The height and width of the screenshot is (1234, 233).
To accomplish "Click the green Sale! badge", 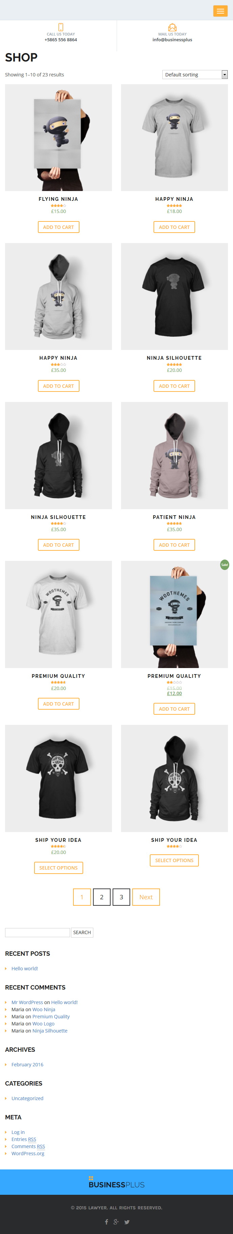I will [224, 565].
